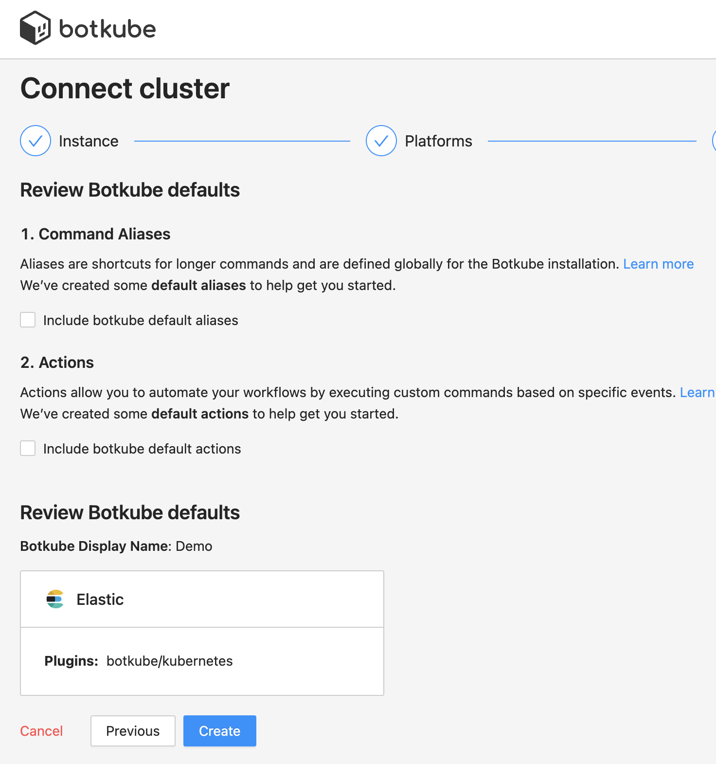Cancel the cluster connection

(41, 731)
